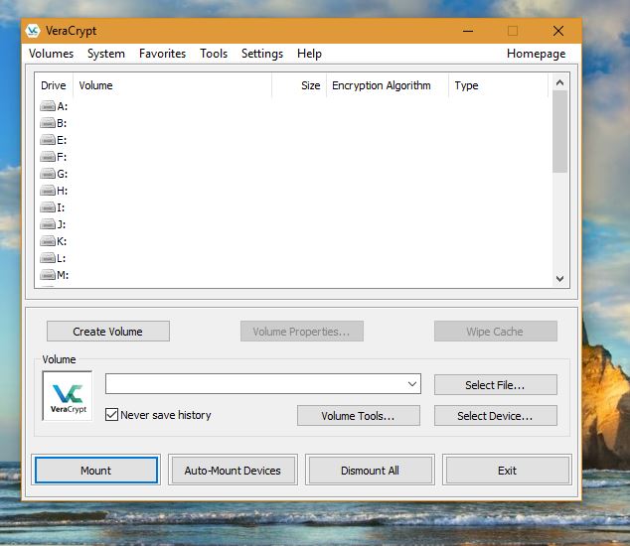
Task: Click the drive list scrollbar thumb
Action: [559, 132]
